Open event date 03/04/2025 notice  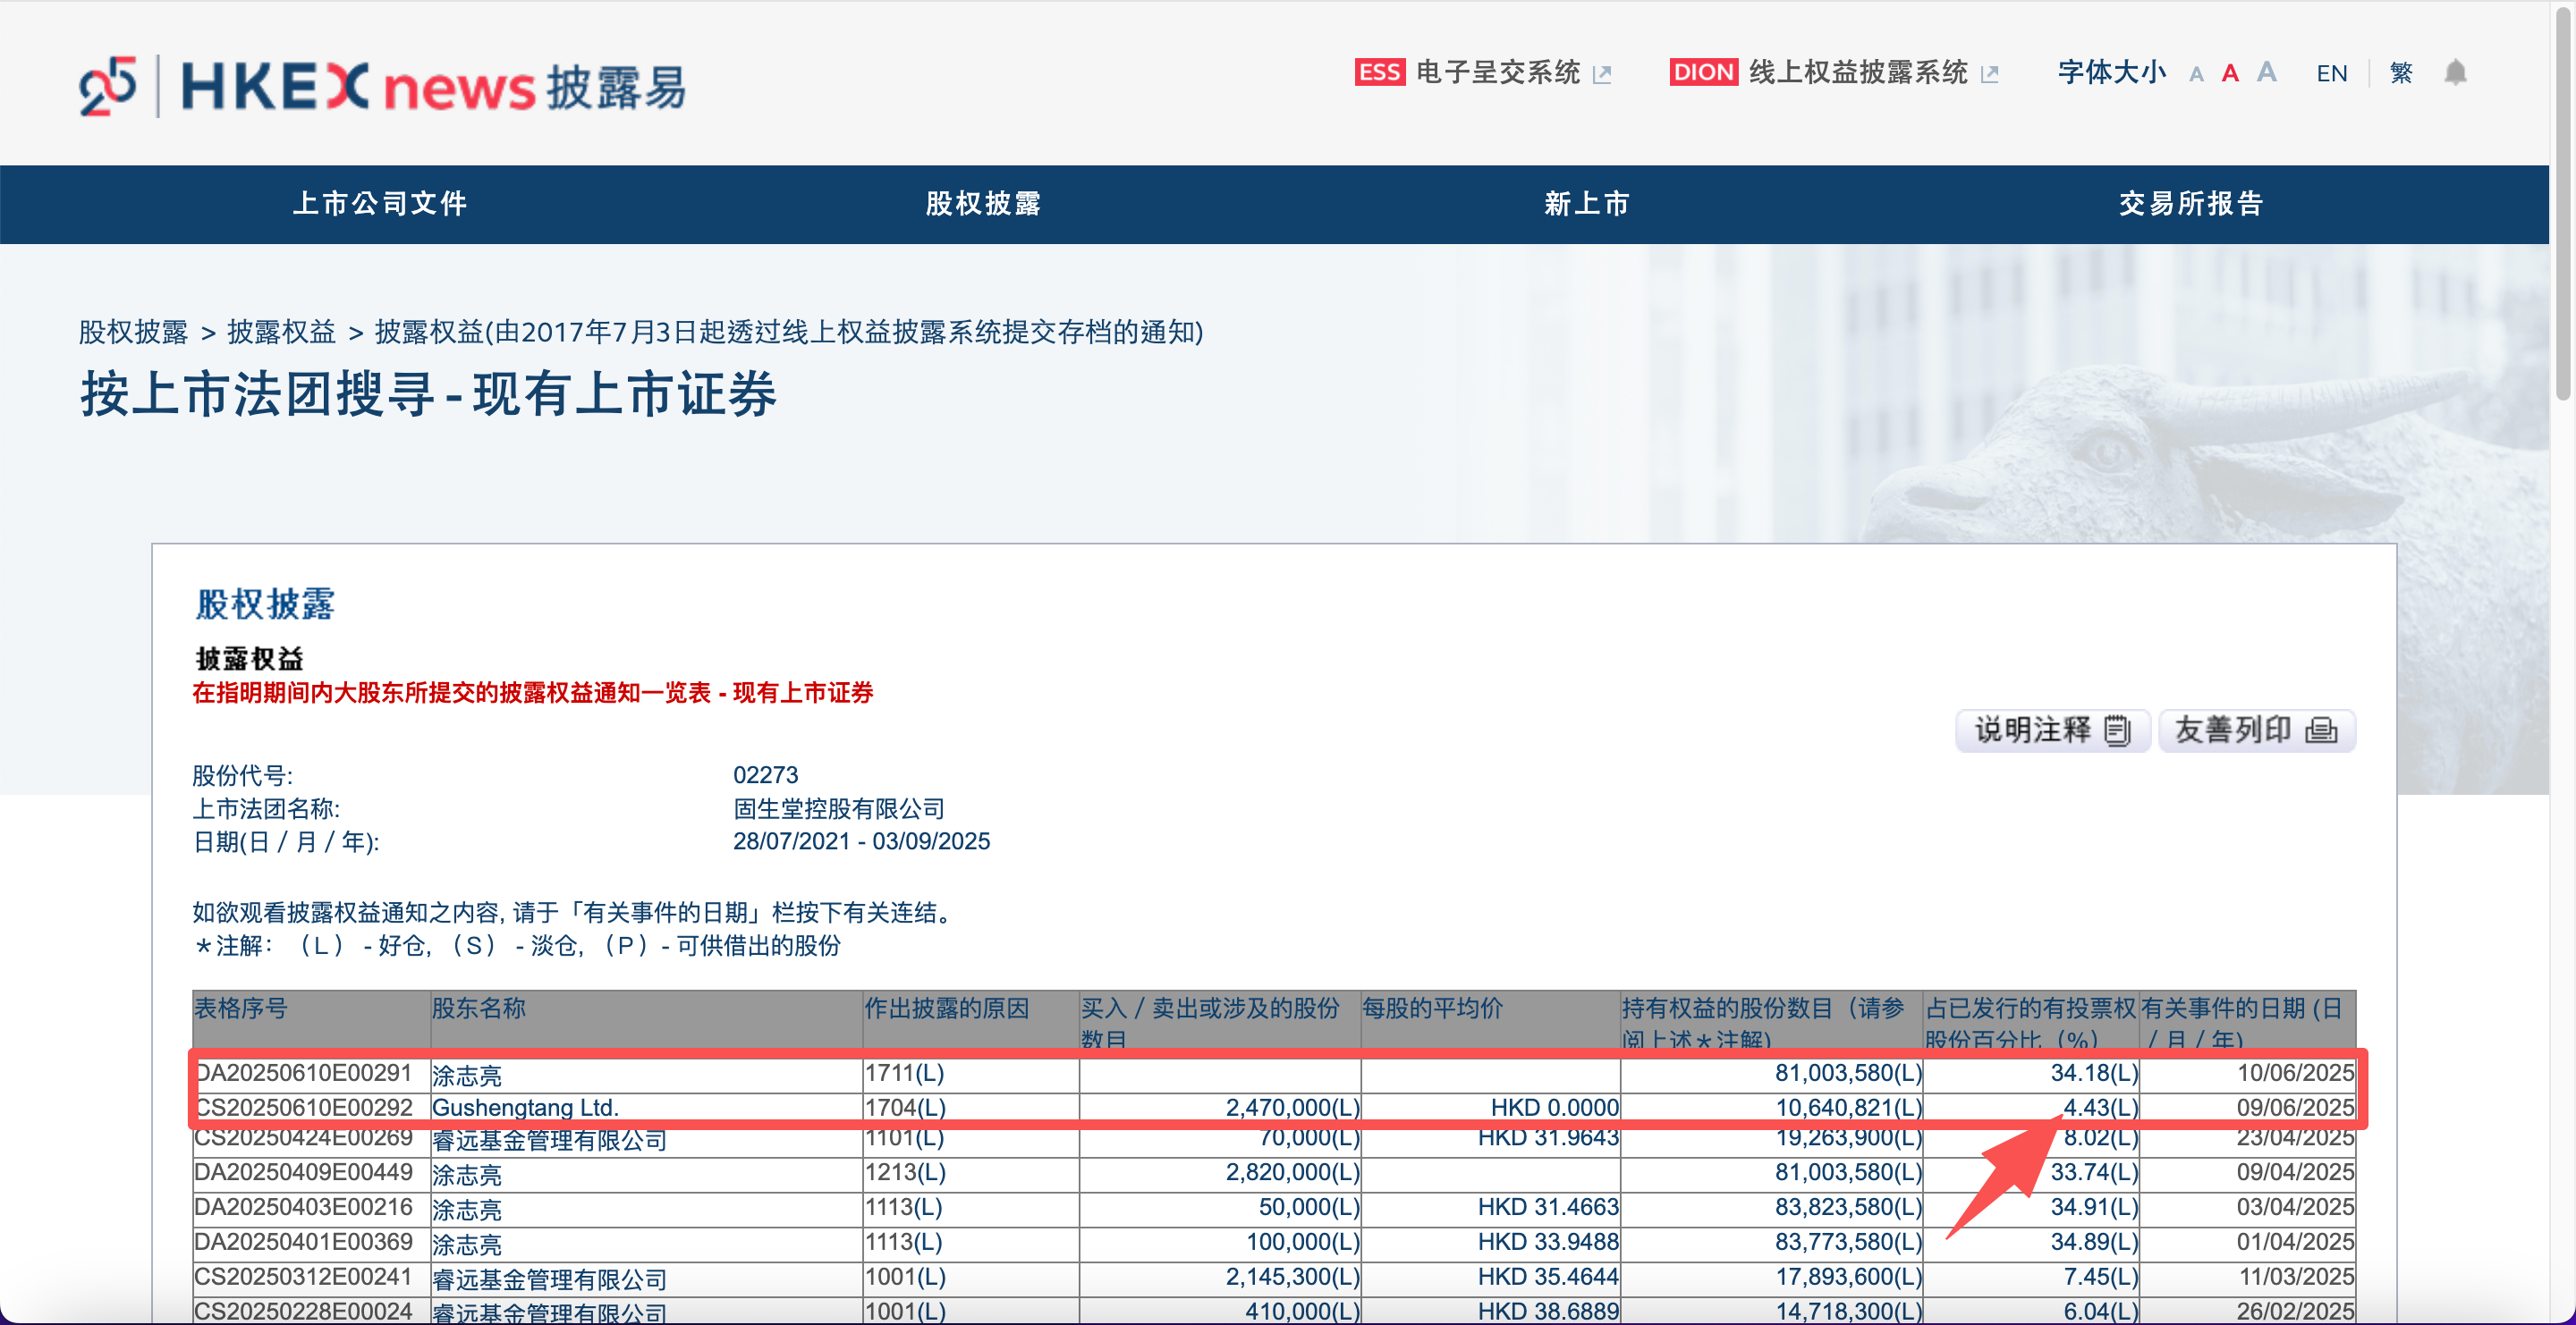2295,1207
